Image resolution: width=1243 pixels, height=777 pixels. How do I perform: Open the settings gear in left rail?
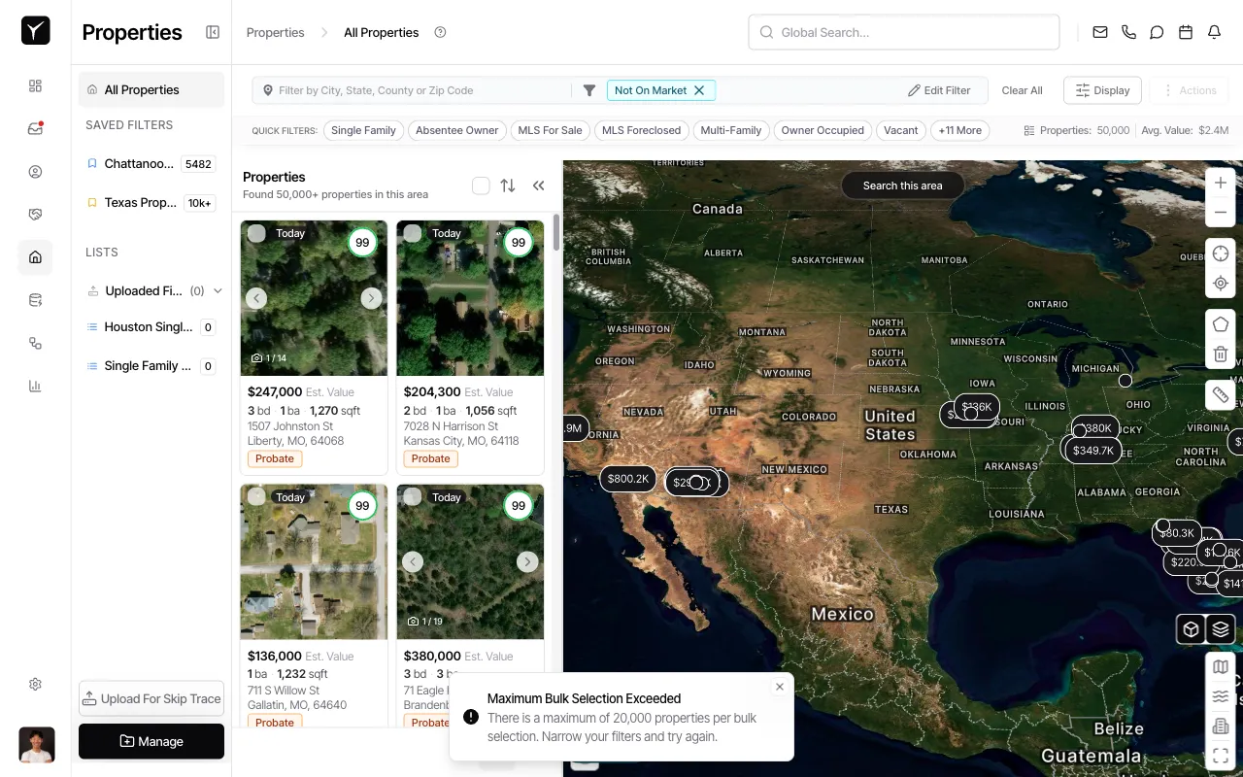(x=35, y=684)
